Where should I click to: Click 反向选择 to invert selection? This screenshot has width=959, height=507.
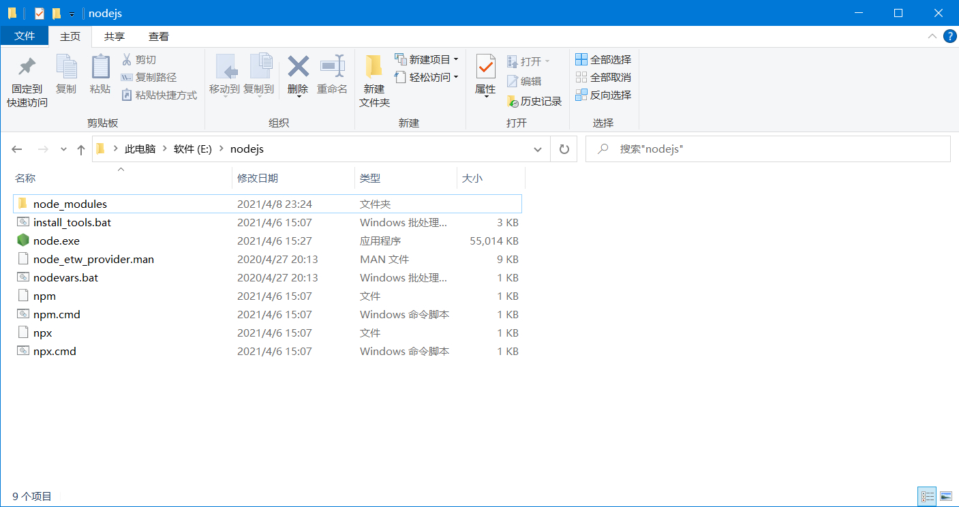point(603,95)
